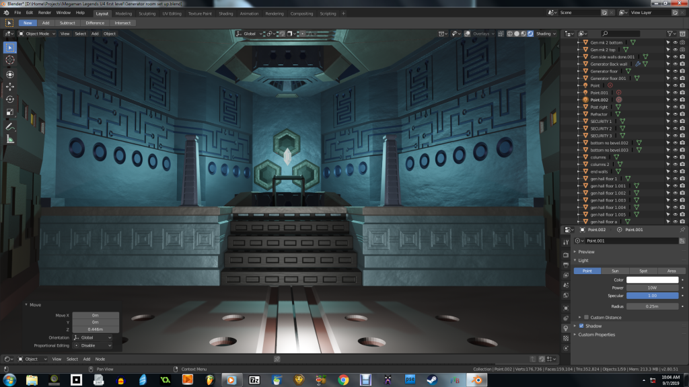Switch viewport to solid shading

[517, 34]
